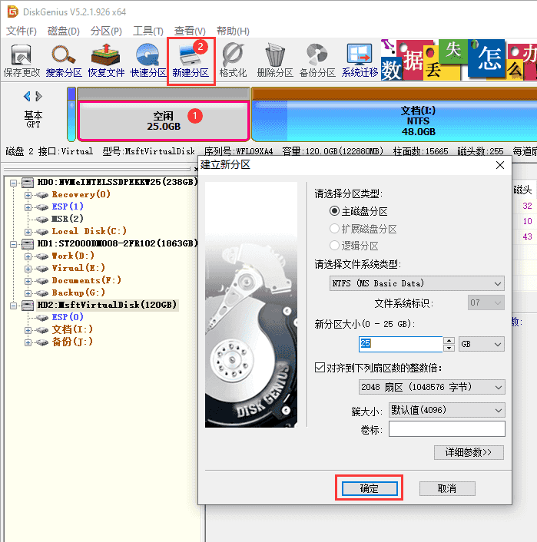Click the Format (格式化) toolbar icon
The width and height of the screenshot is (537, 542).
233,60
